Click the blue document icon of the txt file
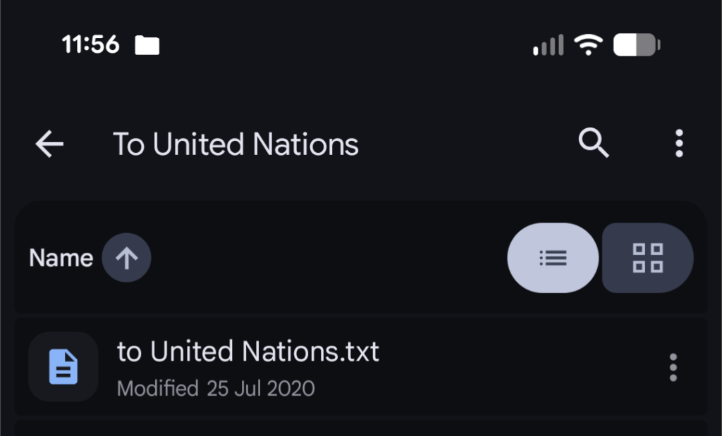The image size is (722, 436). [63, 367]
